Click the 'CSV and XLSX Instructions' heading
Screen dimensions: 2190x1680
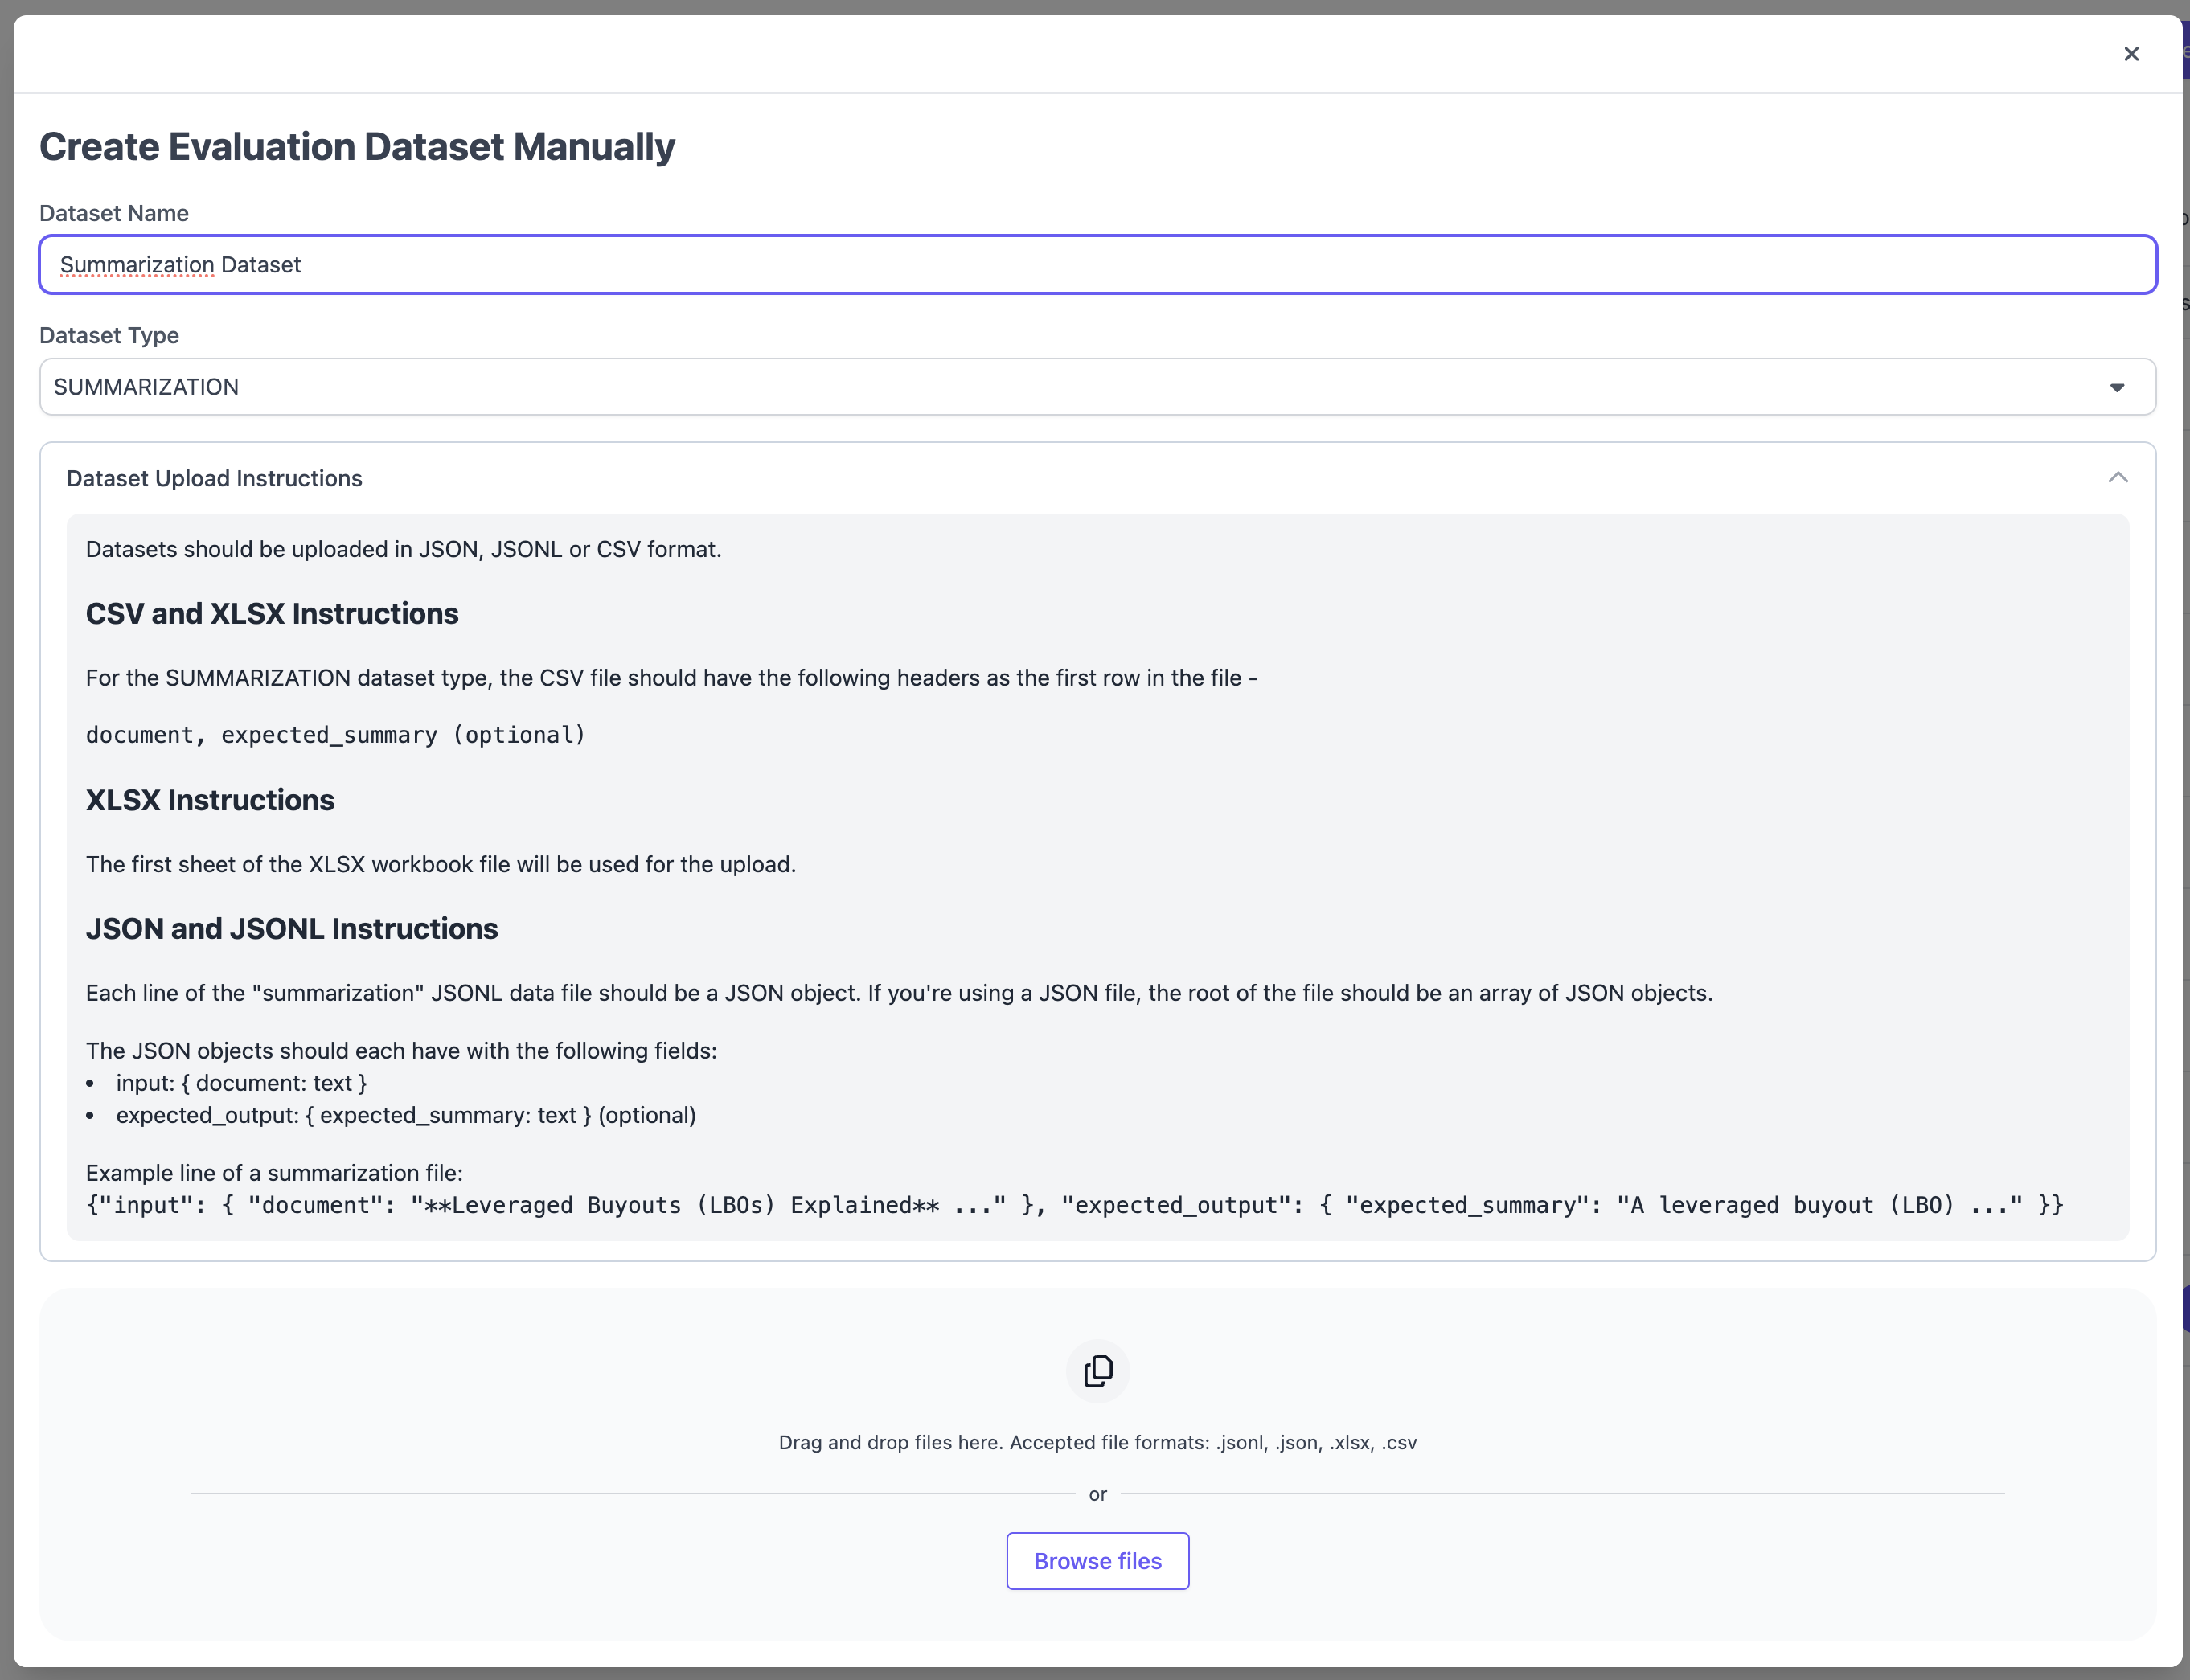[x=272, y=614]
